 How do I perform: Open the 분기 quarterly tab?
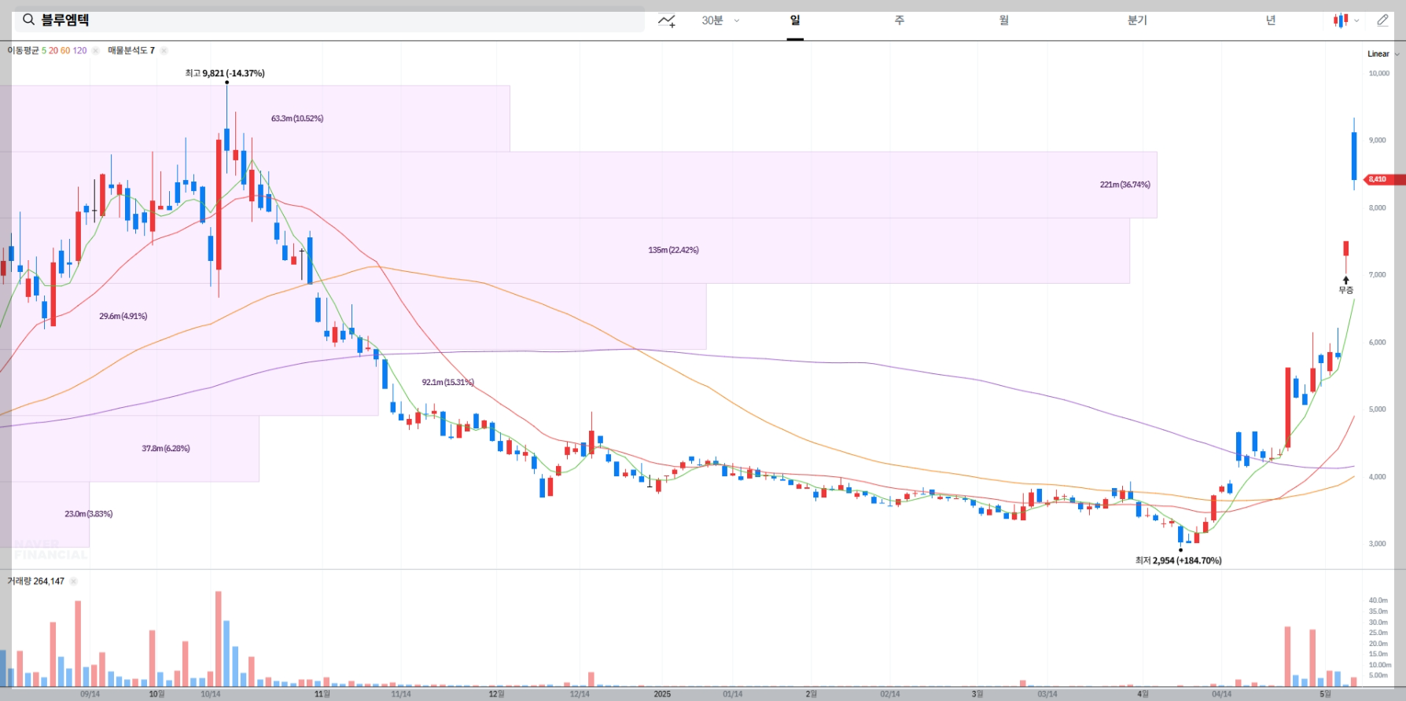pyautogui.click(x=1137, y=20)
